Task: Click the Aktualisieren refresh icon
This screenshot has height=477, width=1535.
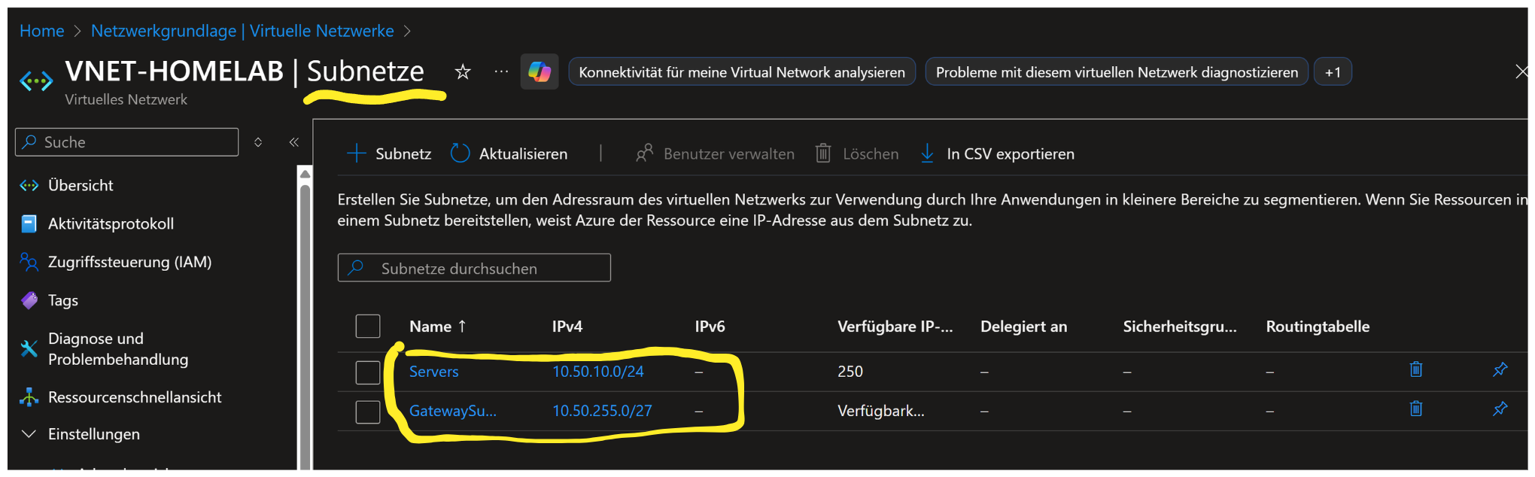Action: click(x=460, y=153)
